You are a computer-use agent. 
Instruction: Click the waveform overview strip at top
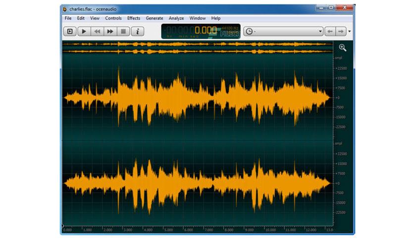(x=198, y=48)
